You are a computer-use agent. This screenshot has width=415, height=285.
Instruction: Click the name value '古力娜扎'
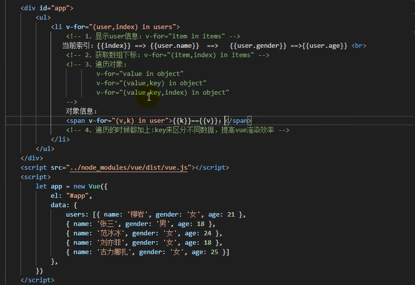point(114,252)
